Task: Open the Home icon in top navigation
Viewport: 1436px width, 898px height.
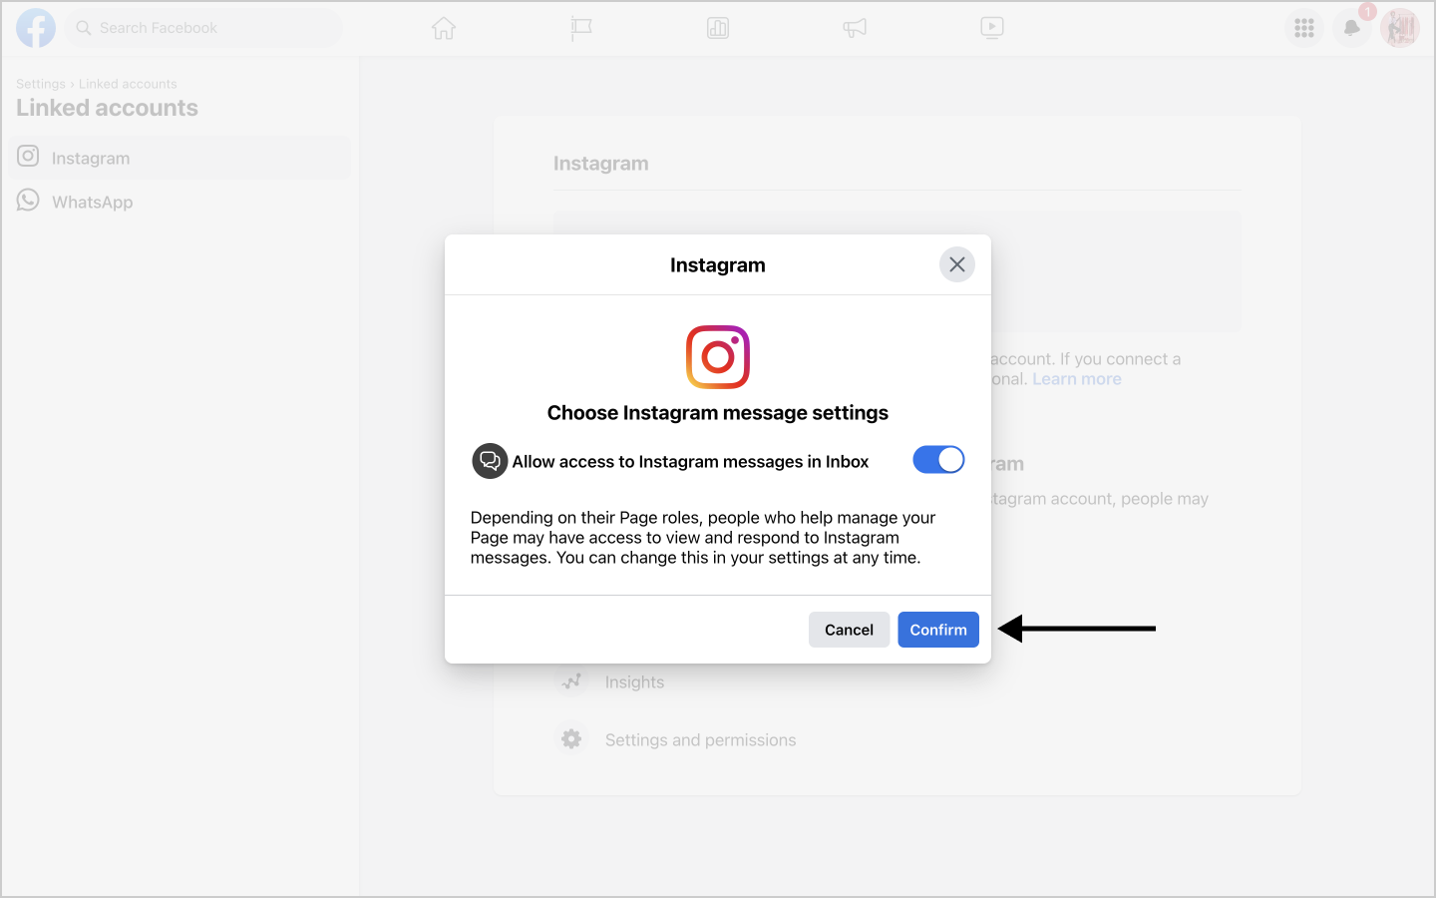Action: point(444,28)
